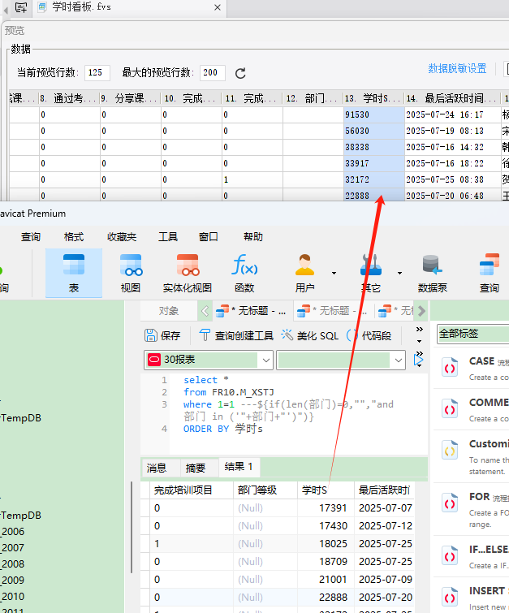The width and height of the screenshot is (509, 613).
Task: Edit the 当前预览行数 field showing 125
Action: coord(97,73)
